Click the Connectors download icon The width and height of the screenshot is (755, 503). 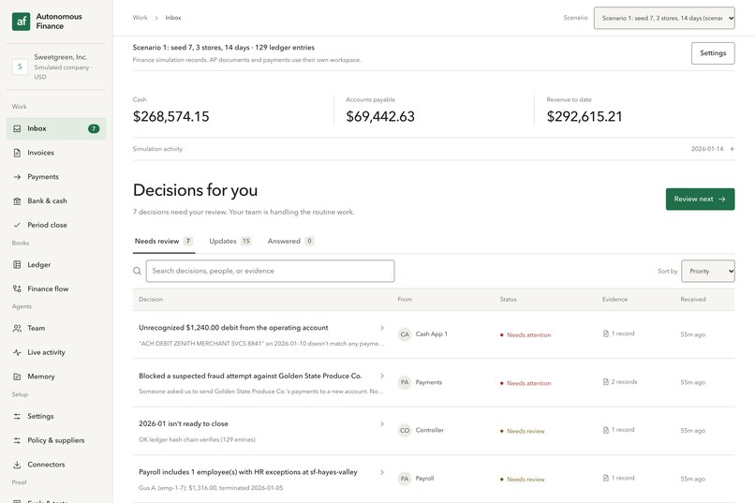click(18, 465)
